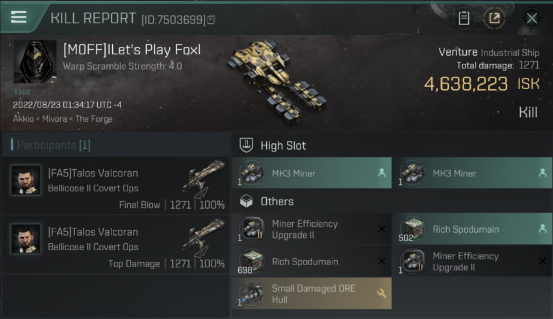Open the Final Blow pilot portrait
553x319 pixels.
coord(26,180)
